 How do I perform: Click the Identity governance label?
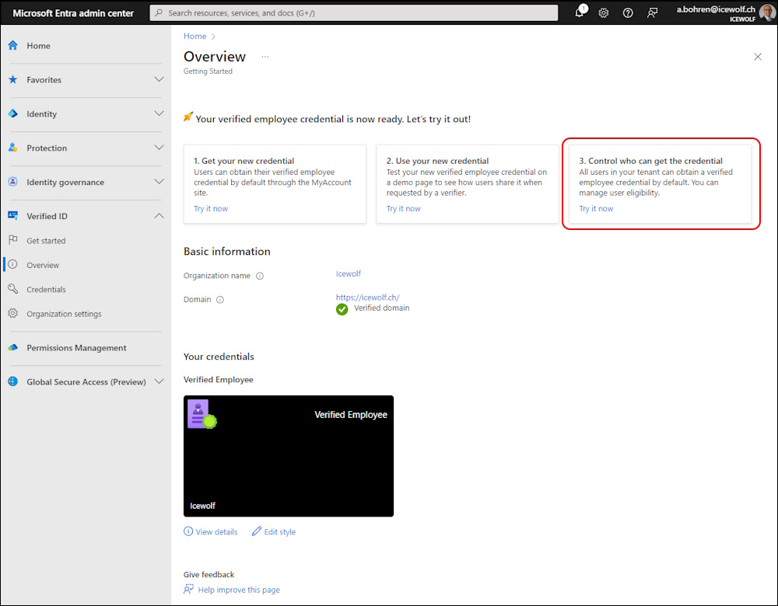[x=65, y=183]
